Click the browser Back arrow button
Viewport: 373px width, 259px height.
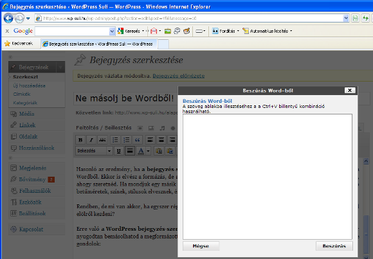[8, 18]
